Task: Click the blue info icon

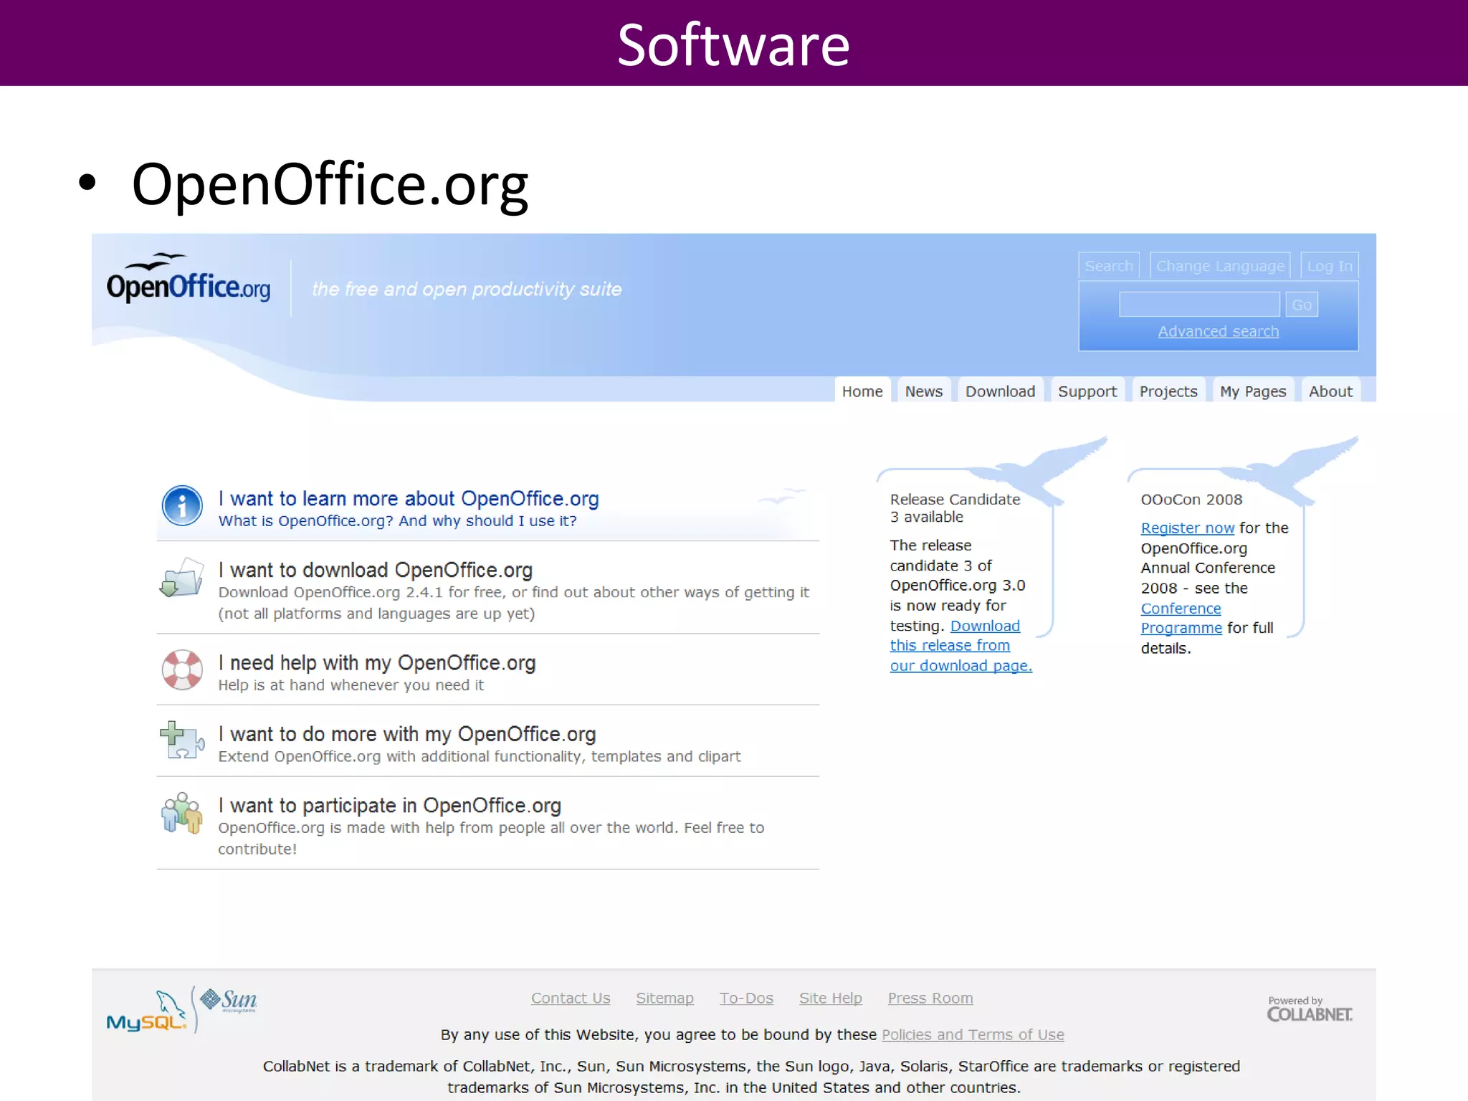Action: click(x=182, y=506)
